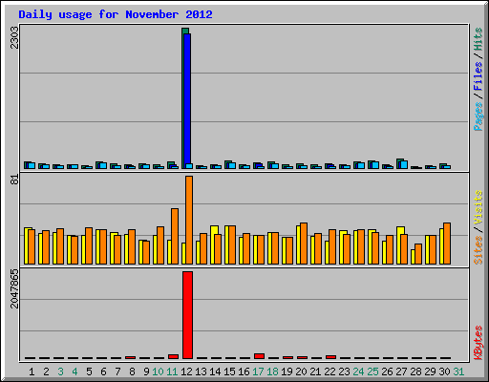489x382 pixels.
Task: Click the small red KBytes bar on day 22
Action: click(331, 357)
